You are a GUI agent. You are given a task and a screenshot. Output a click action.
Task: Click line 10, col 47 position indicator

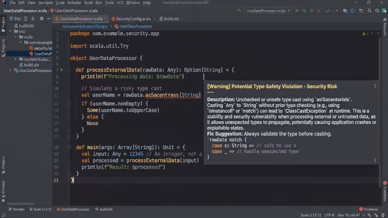tap(349, 215)
